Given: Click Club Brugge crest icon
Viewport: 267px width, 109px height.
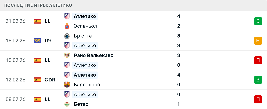Looking at the screenshot, I should [67, 36].
